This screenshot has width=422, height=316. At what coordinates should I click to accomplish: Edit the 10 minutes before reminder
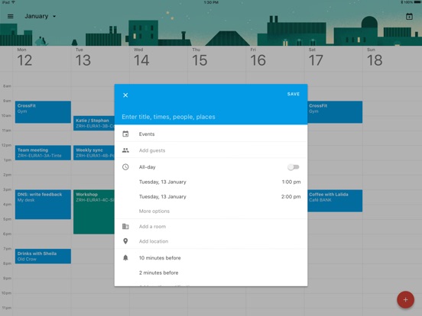coord(160,258)
